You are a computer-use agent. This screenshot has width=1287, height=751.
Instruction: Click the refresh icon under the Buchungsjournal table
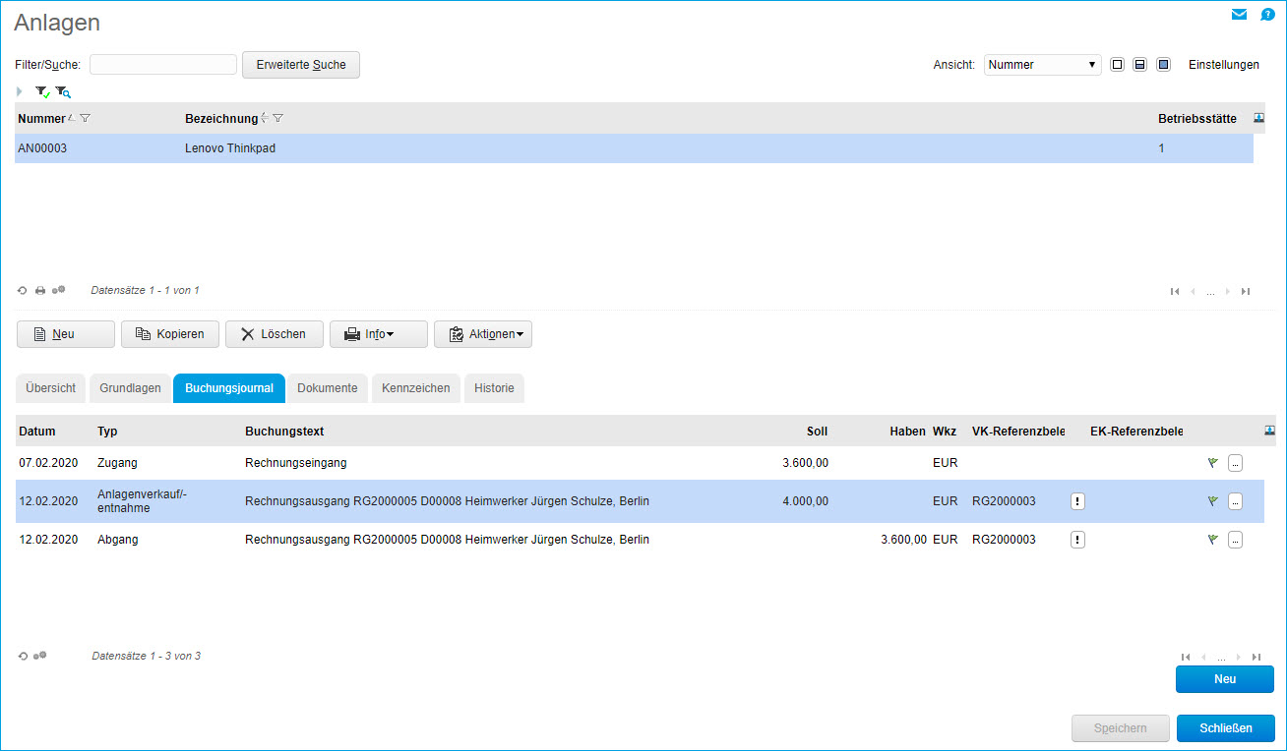pyautogui.click(x=23, y=656)
